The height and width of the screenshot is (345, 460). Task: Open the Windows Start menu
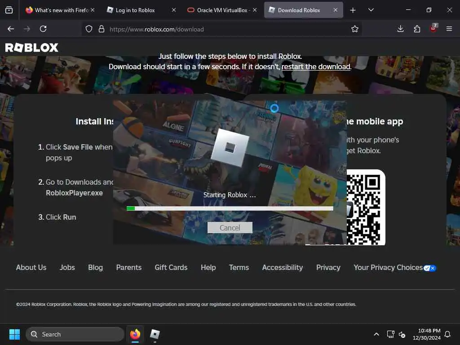[x=14, y=334]
